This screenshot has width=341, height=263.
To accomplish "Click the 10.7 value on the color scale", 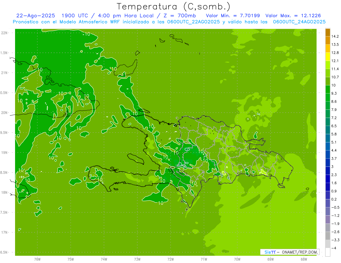I will 335,77.
